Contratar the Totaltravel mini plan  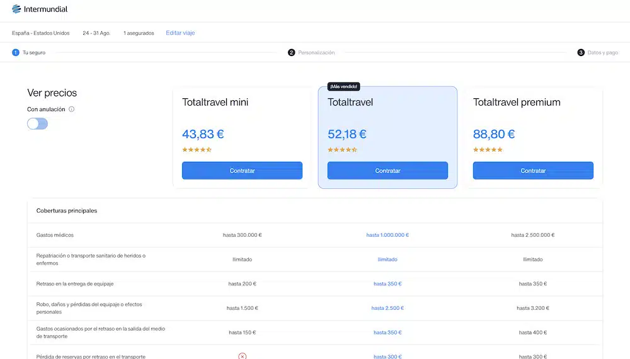tap(243, 171)
